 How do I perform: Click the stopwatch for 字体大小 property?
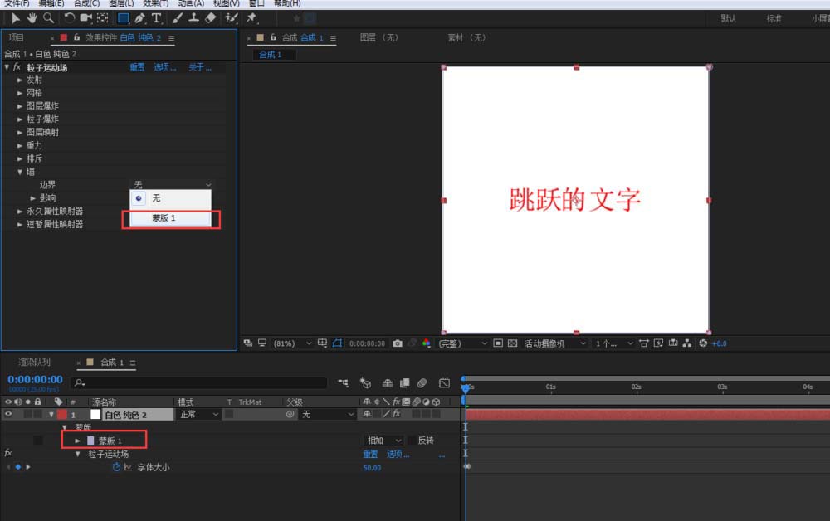tap(116, 468)
